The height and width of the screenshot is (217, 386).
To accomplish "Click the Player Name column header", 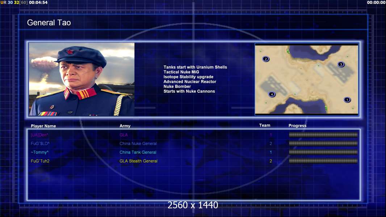I will tap(43, 126).
